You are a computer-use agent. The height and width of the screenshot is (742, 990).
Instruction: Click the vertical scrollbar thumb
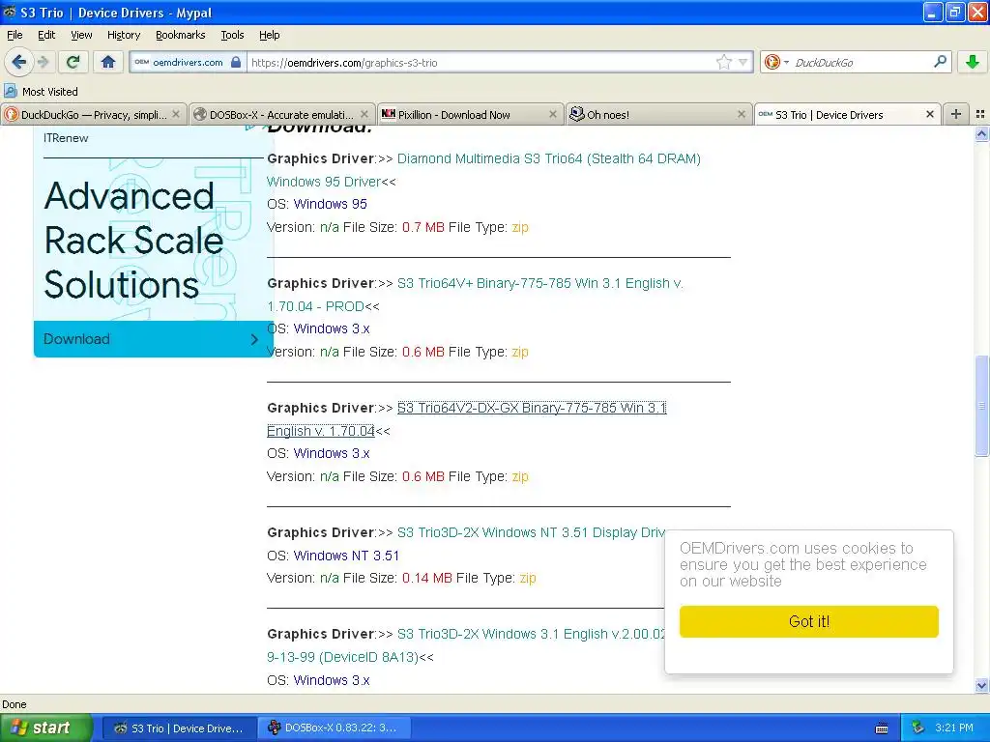[x=981, y=406]
